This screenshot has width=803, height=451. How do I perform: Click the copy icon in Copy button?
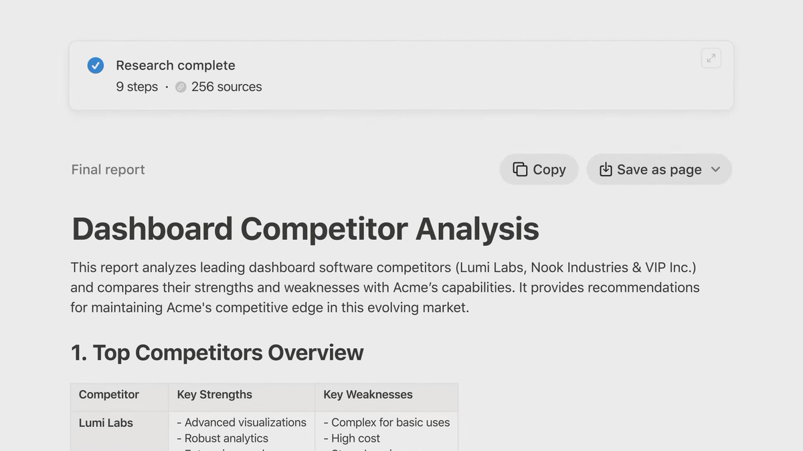coord(520,170)
